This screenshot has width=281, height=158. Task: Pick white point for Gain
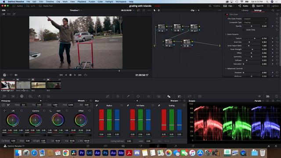(x=50, y=111)
